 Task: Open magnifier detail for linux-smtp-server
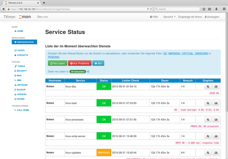click(x=208, y=136)
